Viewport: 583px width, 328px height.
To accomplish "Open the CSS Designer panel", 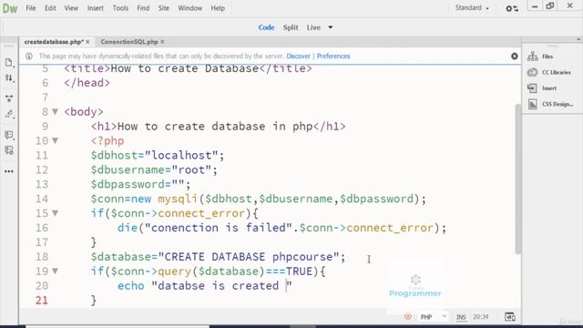I will click(x=550, y=104).
